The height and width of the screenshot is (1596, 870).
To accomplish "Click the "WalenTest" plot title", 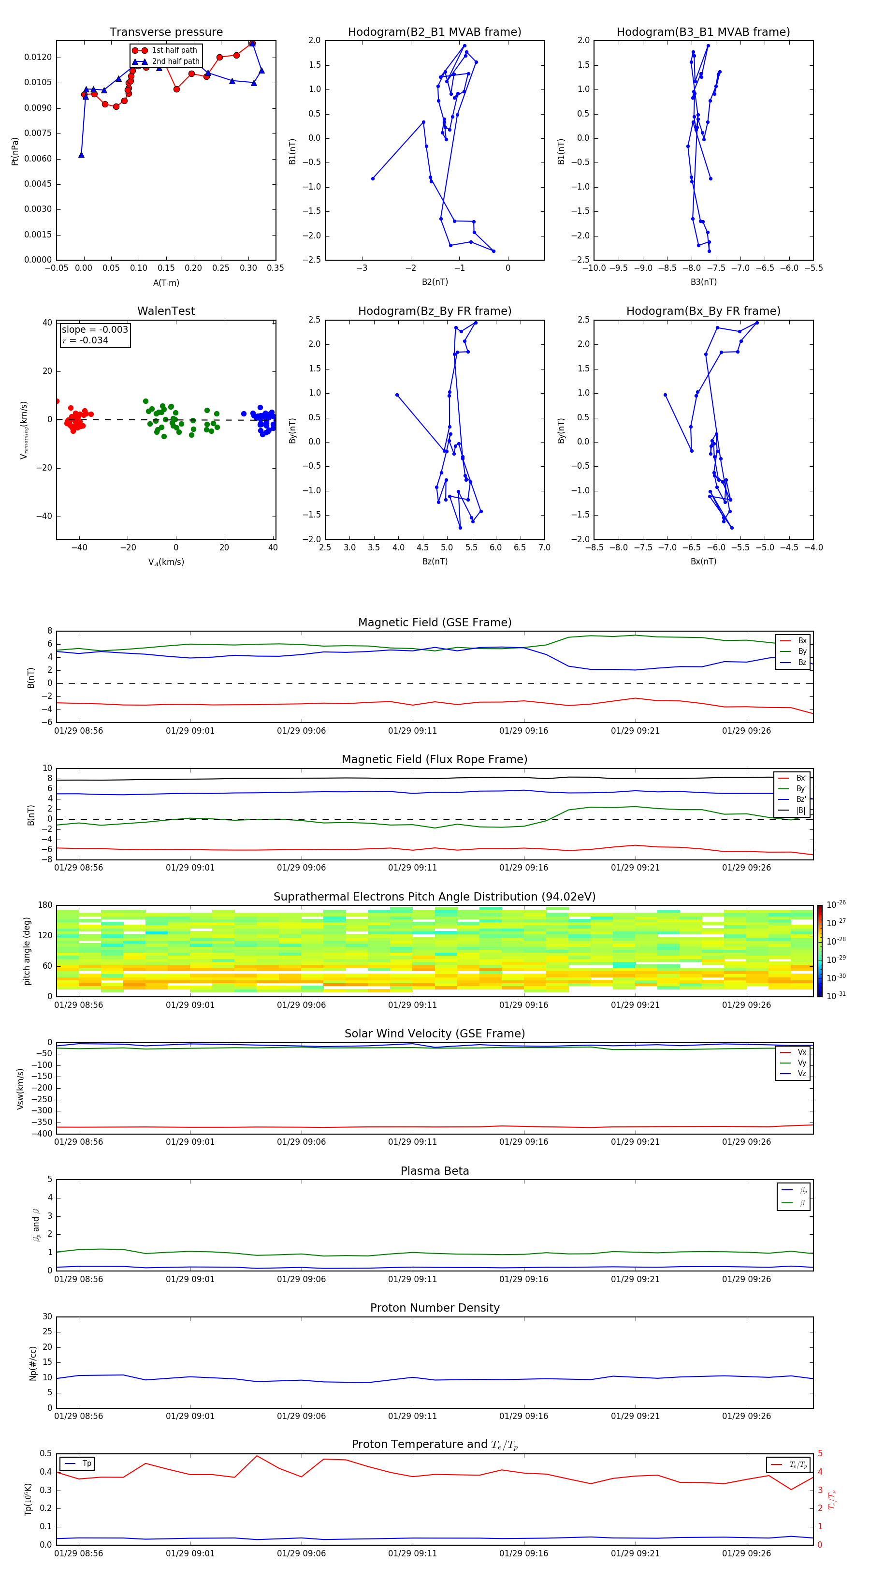I will (166, 311).
